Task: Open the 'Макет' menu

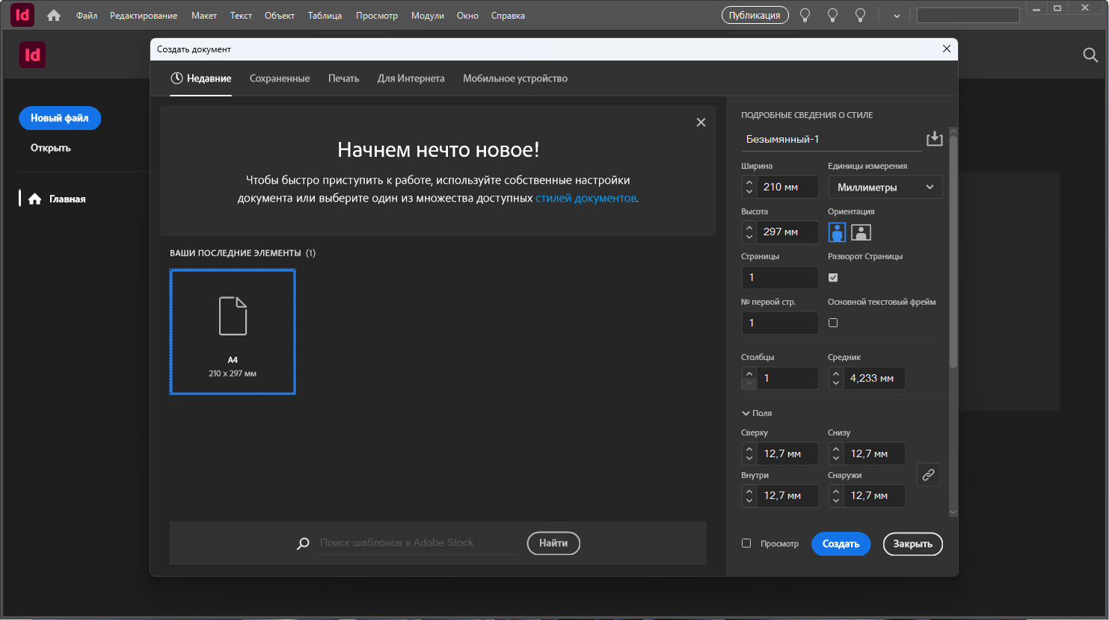Action: pyautogui.click(x=203, y=16)
